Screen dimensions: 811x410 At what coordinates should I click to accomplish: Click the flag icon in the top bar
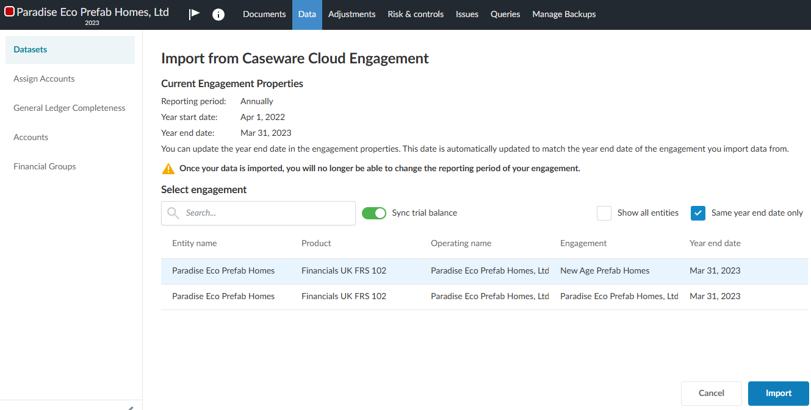coord(194,14)
